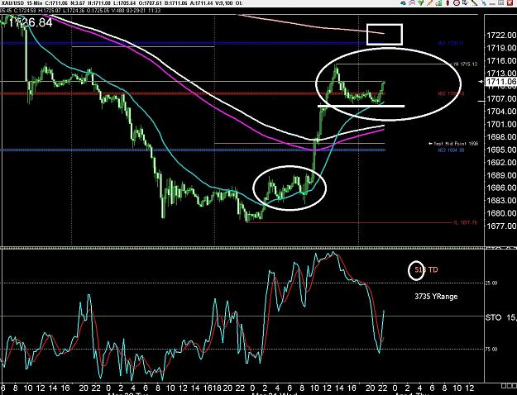Click the 1704.00 price axis label
517x395 pixels.
(x=501, y=112)
